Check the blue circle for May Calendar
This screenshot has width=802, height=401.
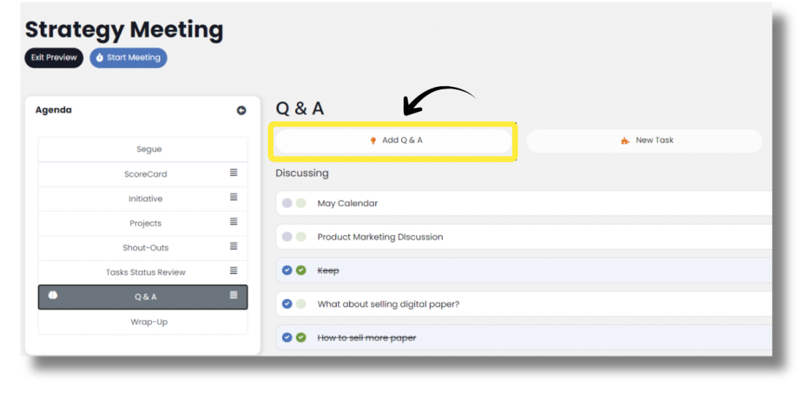[287, 204]
